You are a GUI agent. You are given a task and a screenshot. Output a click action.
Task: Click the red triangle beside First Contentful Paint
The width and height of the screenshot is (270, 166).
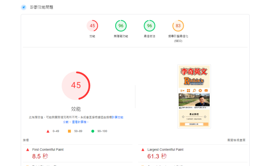coord(27,150)
